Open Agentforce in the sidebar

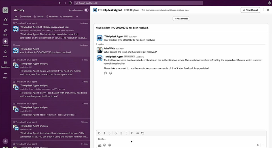click(5, 64)
